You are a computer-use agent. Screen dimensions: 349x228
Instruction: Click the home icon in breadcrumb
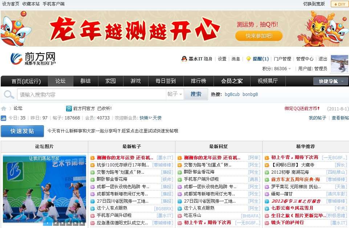(4, 109)
